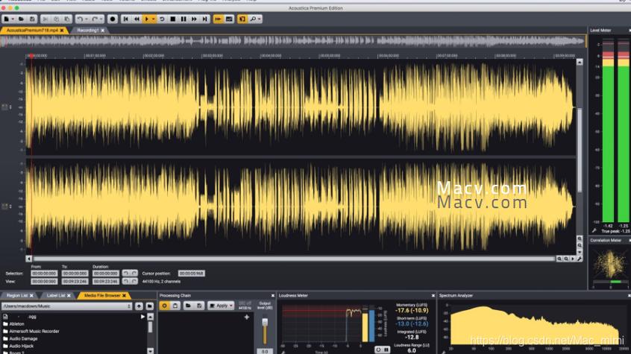Toggle the yellow edit tool button
Image resolution: width=631 pixels, height=354 pixels.
point(242,19)
